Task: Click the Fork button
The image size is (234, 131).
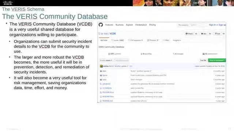Action: (x=218, y=34)
